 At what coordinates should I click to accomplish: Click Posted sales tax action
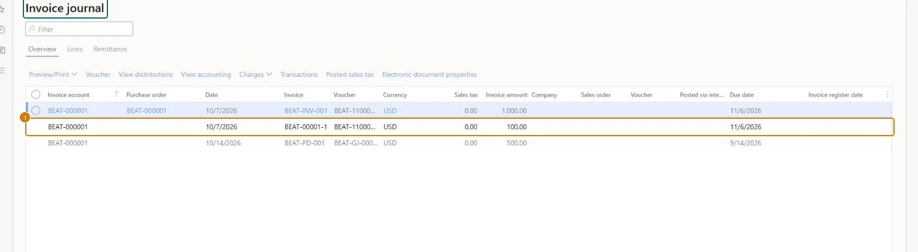point(350,74)
